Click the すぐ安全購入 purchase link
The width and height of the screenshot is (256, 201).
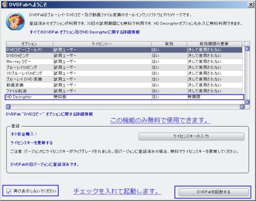[24, 134]
